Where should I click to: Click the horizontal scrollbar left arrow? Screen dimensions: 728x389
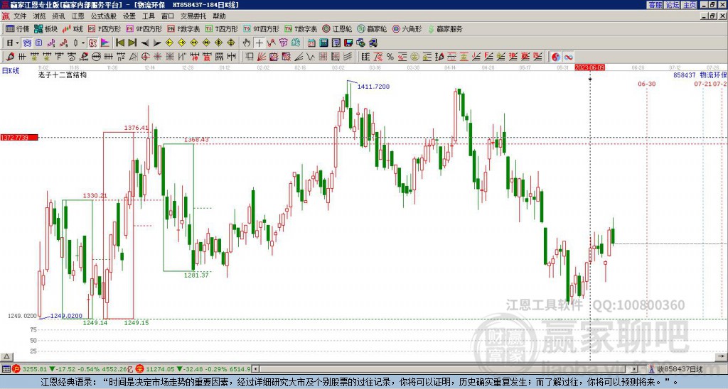(x=255, y=369)
